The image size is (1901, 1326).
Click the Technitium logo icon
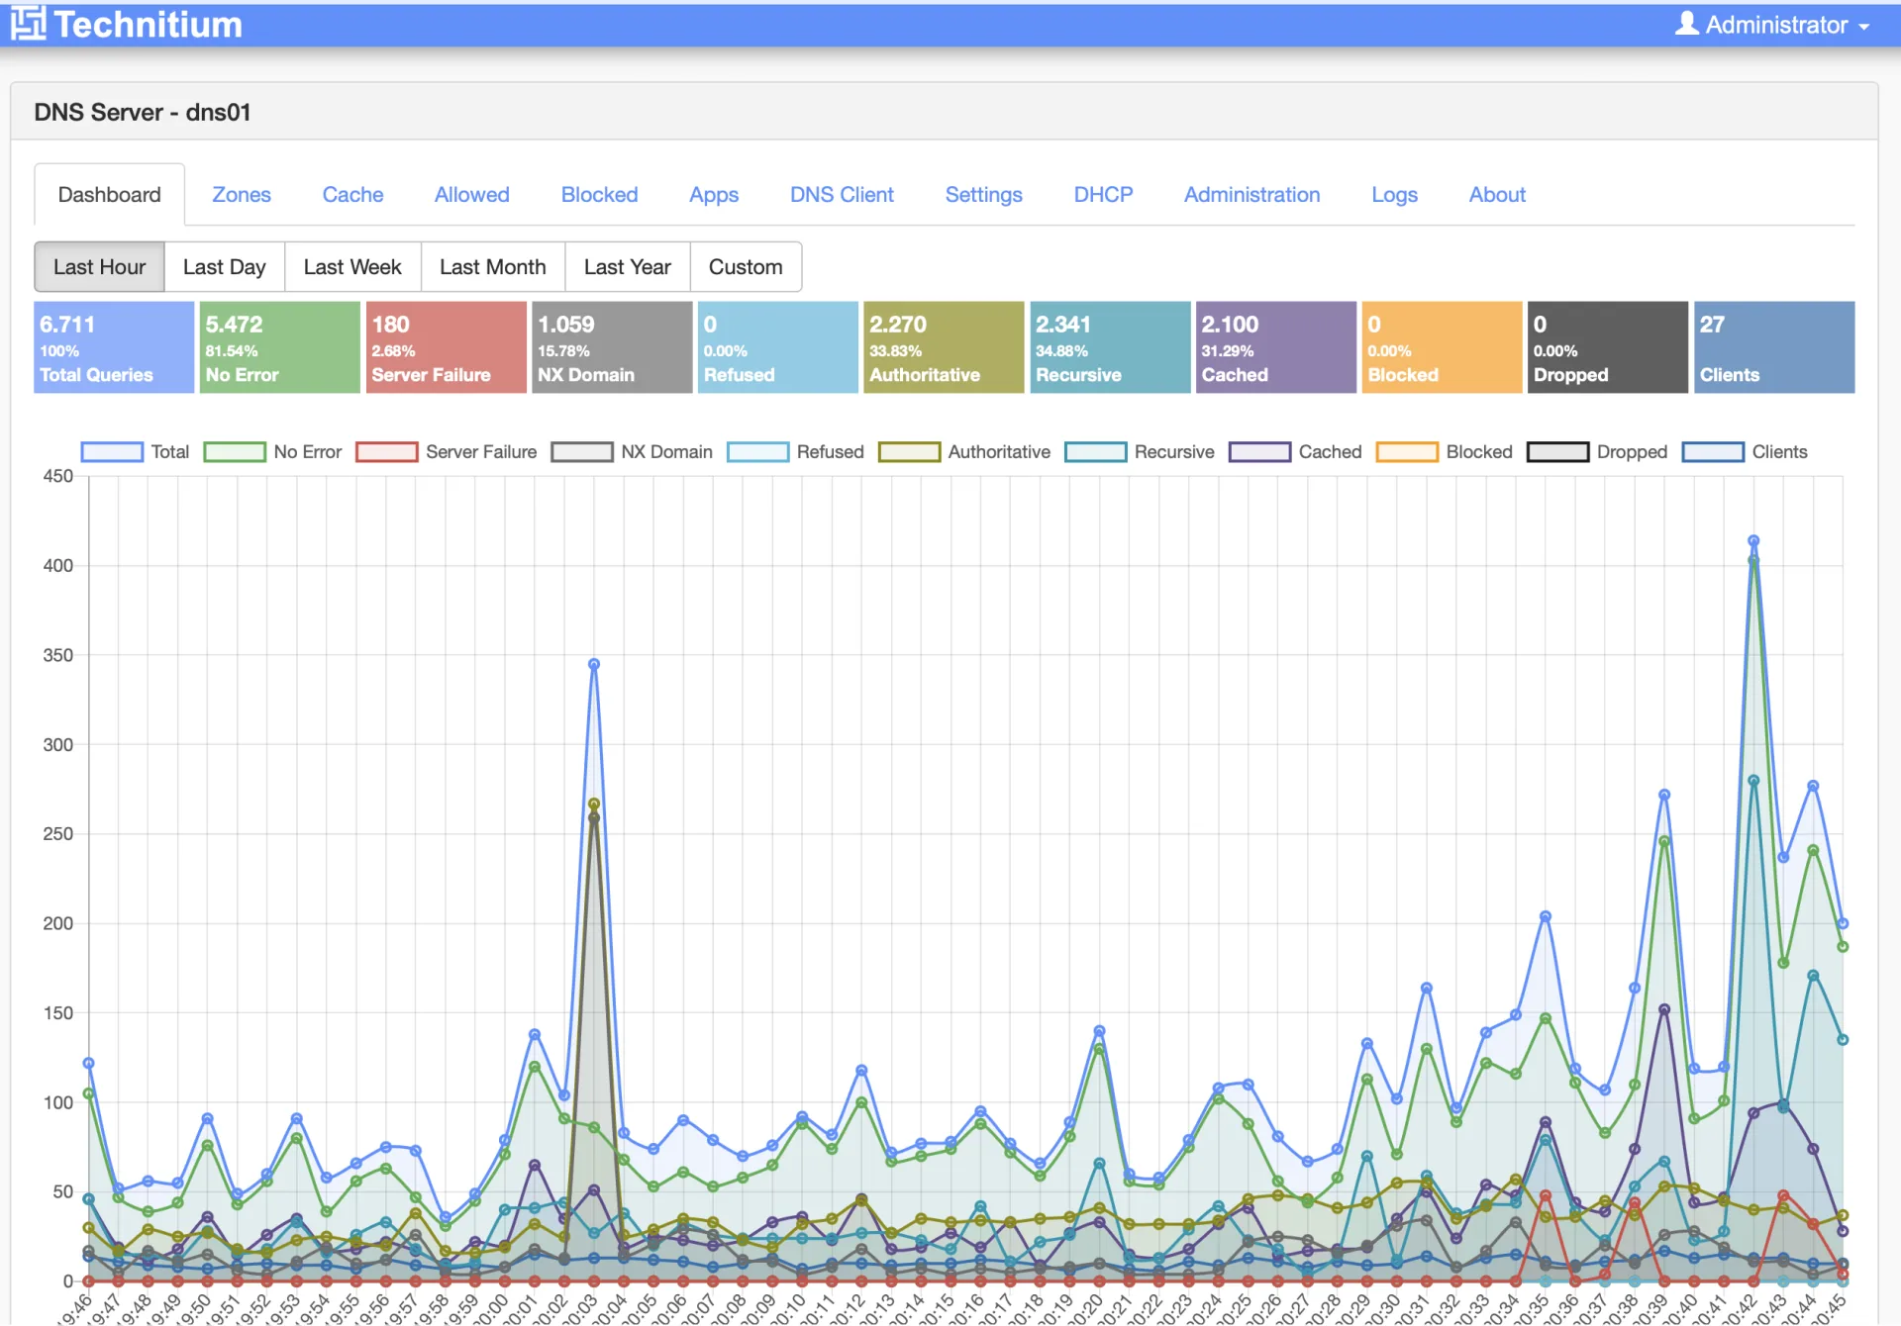[28, 24]
